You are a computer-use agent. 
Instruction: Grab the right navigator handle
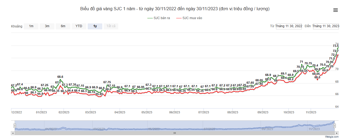335,125
